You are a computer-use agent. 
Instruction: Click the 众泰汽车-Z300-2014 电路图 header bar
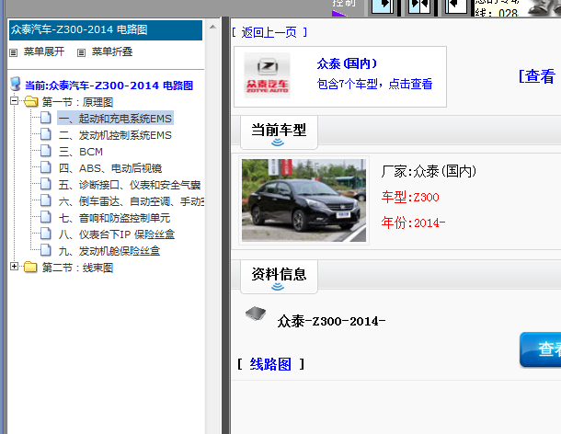pyautogui.click(x=106, y=30)
